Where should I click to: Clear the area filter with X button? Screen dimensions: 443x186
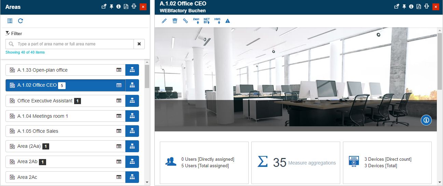tap(139, 44)
